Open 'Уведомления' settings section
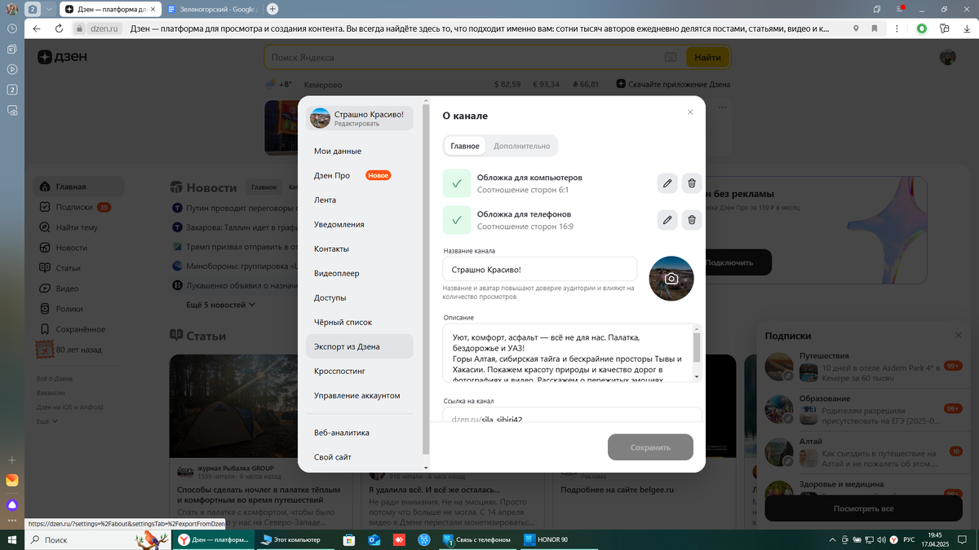The image size is (979, 550). click(x=360, y=224)
